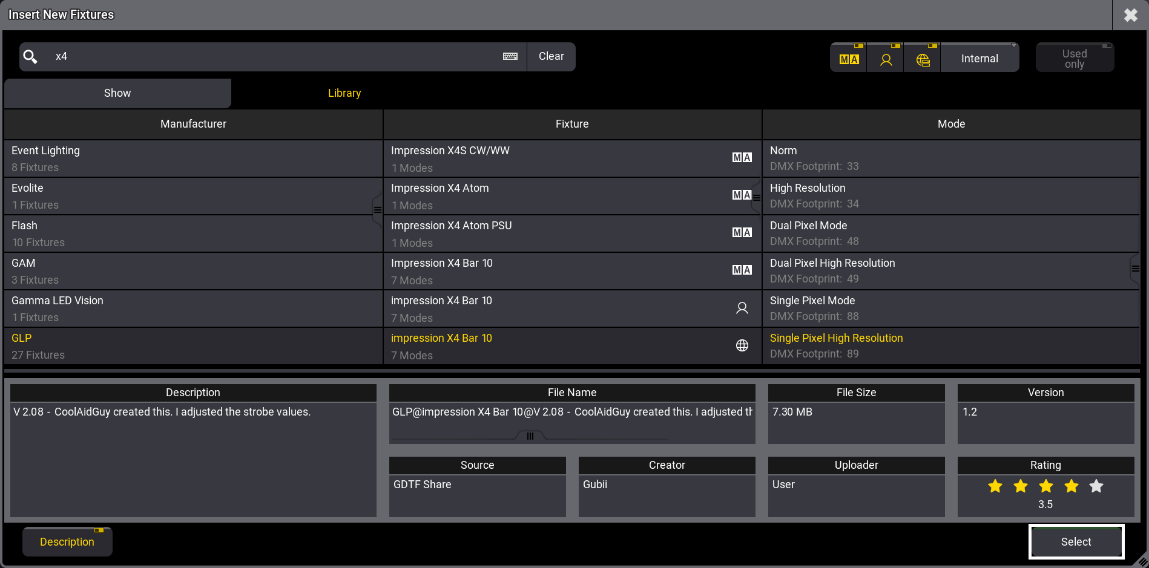Click the resize grip in bottom corner

pos(1141,560)
